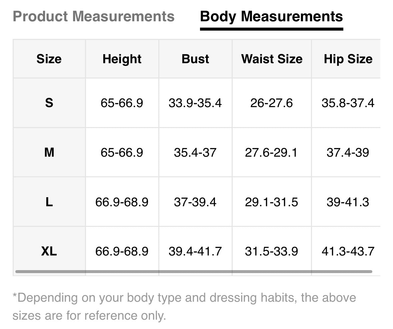Select the S size row label
The width and height of the screenshot is (393, 329).
[49, 103]
